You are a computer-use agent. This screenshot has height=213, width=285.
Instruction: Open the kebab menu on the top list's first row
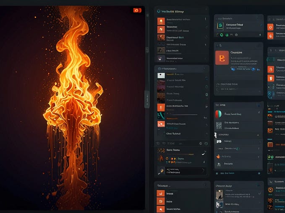tap(206, 19)
